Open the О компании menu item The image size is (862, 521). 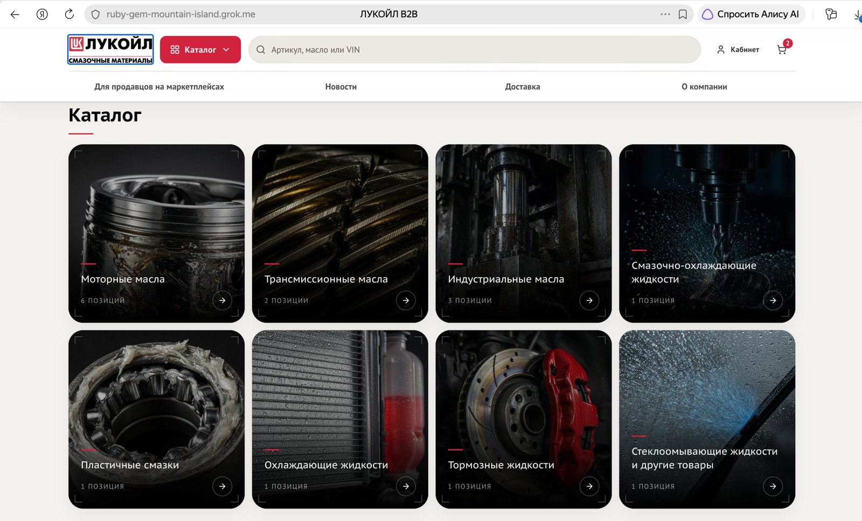(704, 87)
